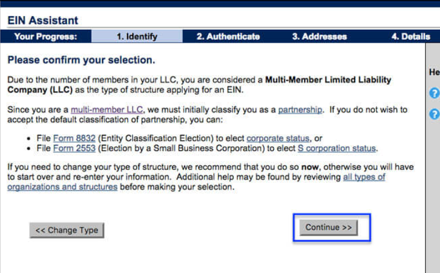Visit the S corporation status link

tap(336, 148)
